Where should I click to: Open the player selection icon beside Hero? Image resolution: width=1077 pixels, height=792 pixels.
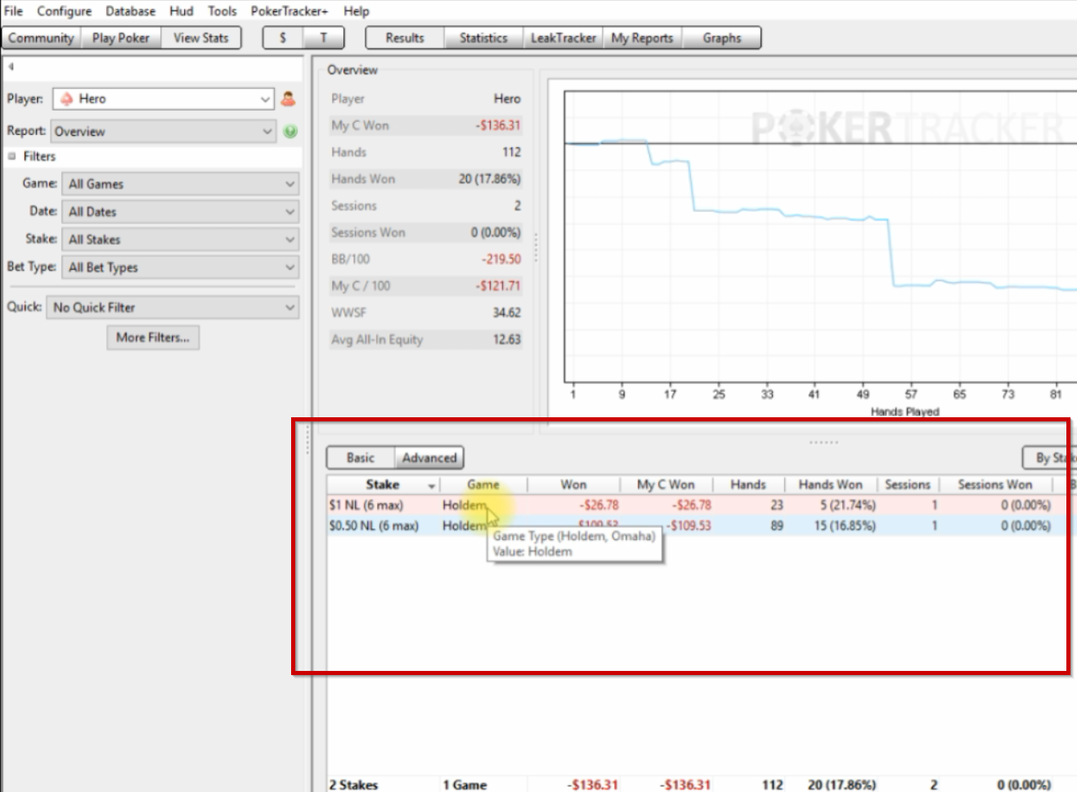point(288,99)
